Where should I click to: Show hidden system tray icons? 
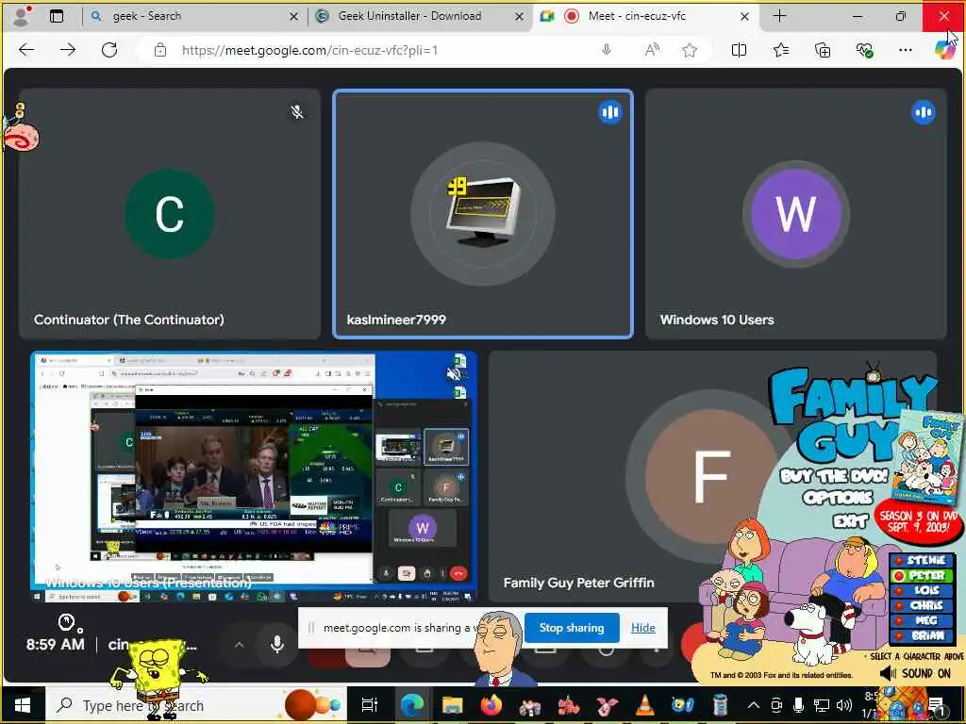point(753,705)
